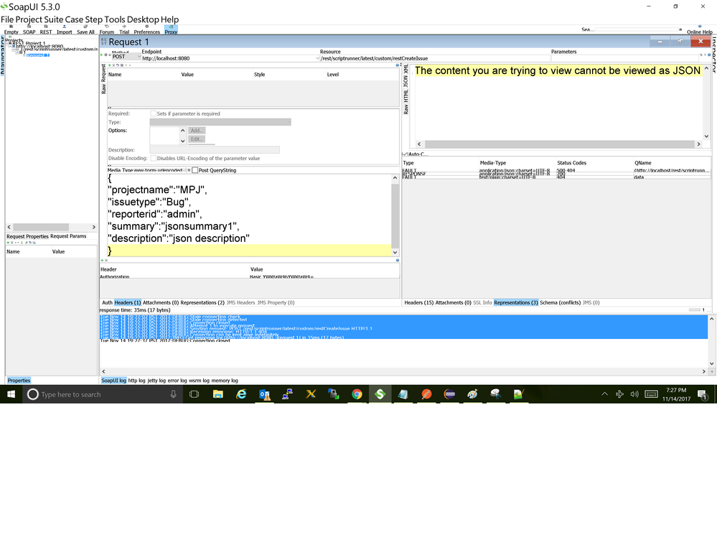Click the SOAP project toolbar icon

(x=29, y=29)
